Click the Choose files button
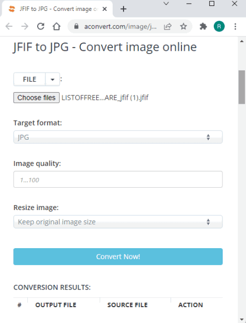The width and height of the screenshot is (246, 323). tap(37, 98)
